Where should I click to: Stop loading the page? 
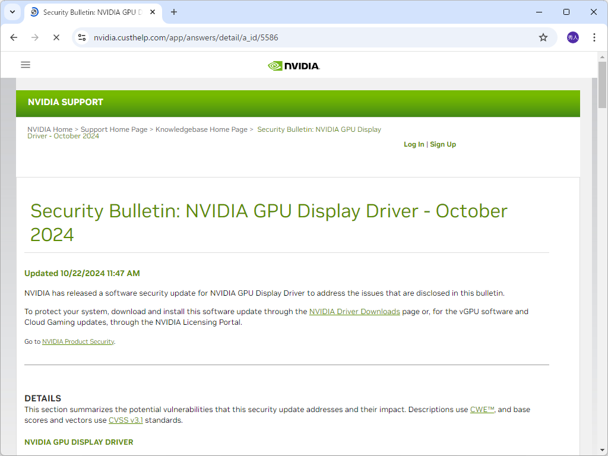coord(56,37)
